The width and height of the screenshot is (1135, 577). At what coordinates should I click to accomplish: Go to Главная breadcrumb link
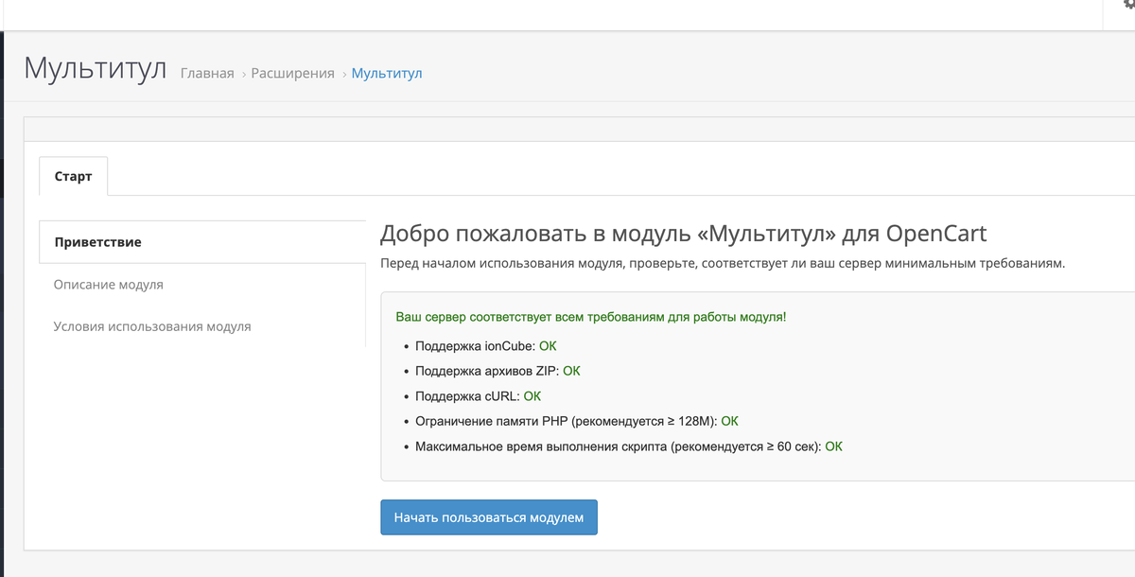[x=207, y=73]
